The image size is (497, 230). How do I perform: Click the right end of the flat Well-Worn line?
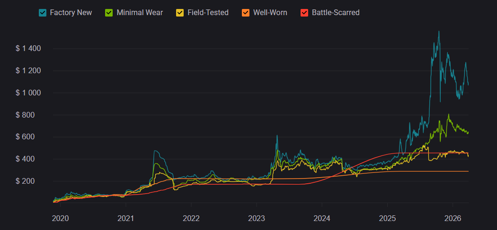pos(468,171)
